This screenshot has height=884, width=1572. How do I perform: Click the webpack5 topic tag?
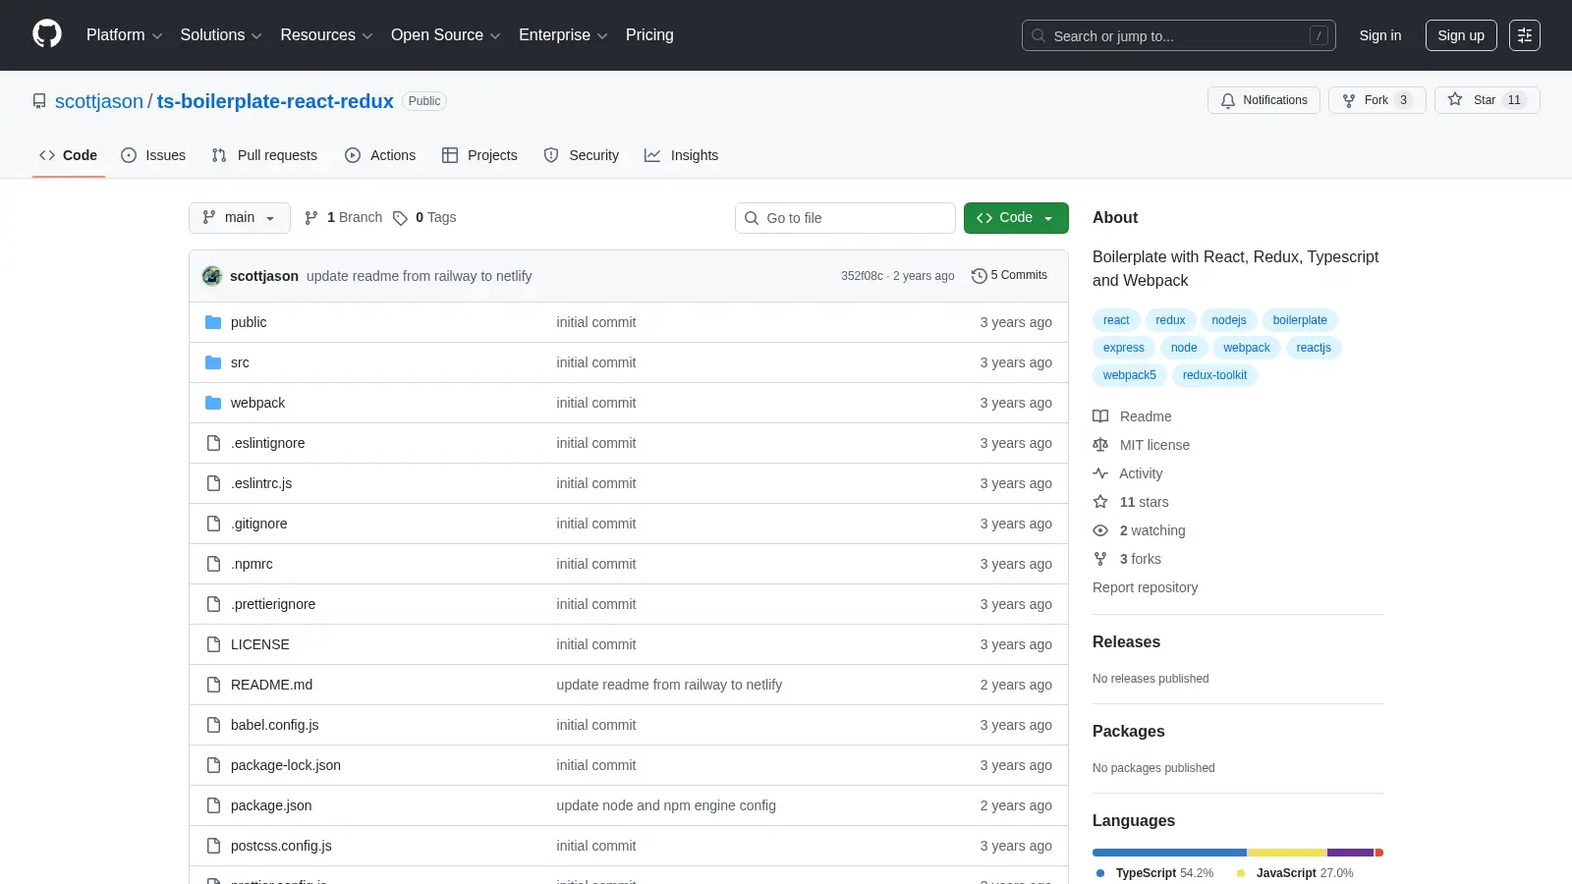1130,375
